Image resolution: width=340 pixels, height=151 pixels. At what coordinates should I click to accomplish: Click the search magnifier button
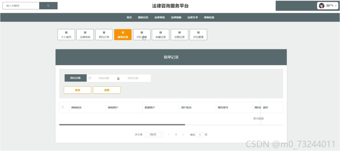[x=48, y=6]
